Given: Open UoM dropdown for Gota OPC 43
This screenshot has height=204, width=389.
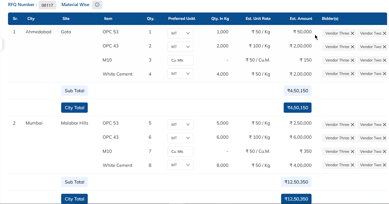Looking at the screenshot, I should pyautogui.click(x=180, y=47).
